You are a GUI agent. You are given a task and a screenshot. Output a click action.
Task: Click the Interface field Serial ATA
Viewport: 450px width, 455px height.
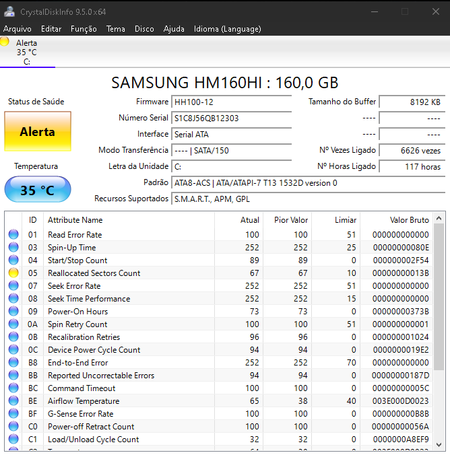(x=231, y=135)
